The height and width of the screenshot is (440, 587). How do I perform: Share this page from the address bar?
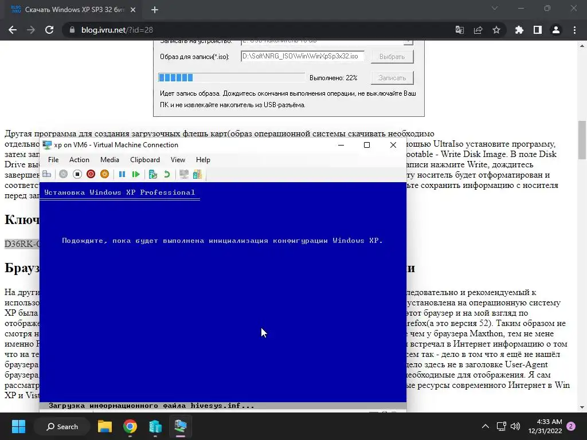478,30
